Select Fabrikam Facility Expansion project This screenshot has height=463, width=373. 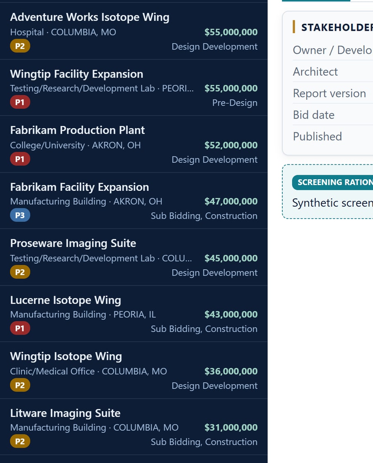click(133, 201)
